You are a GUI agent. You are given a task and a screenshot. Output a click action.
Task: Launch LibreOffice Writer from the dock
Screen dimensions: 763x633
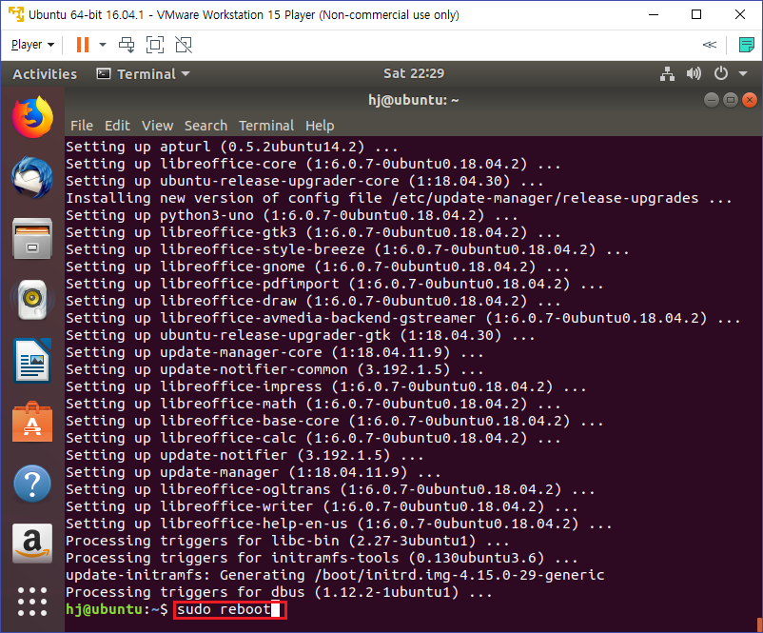(x=32, y=361)
